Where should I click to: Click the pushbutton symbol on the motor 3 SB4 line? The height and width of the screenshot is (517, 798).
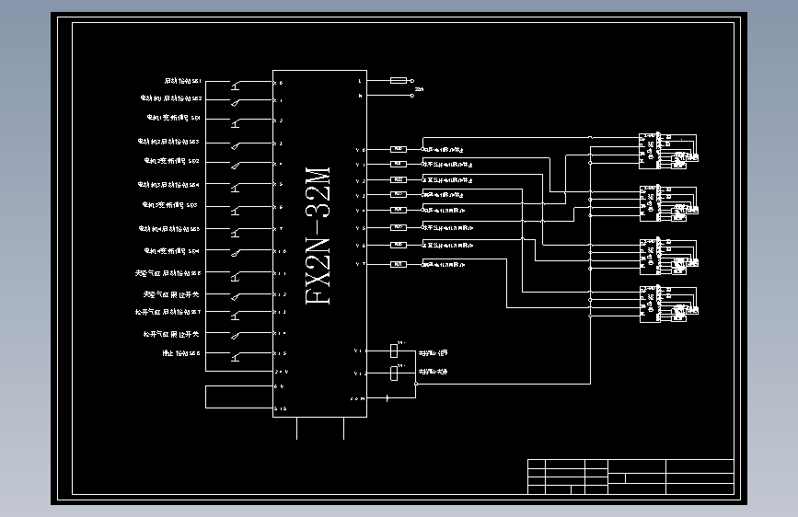[x=236, y=188]
